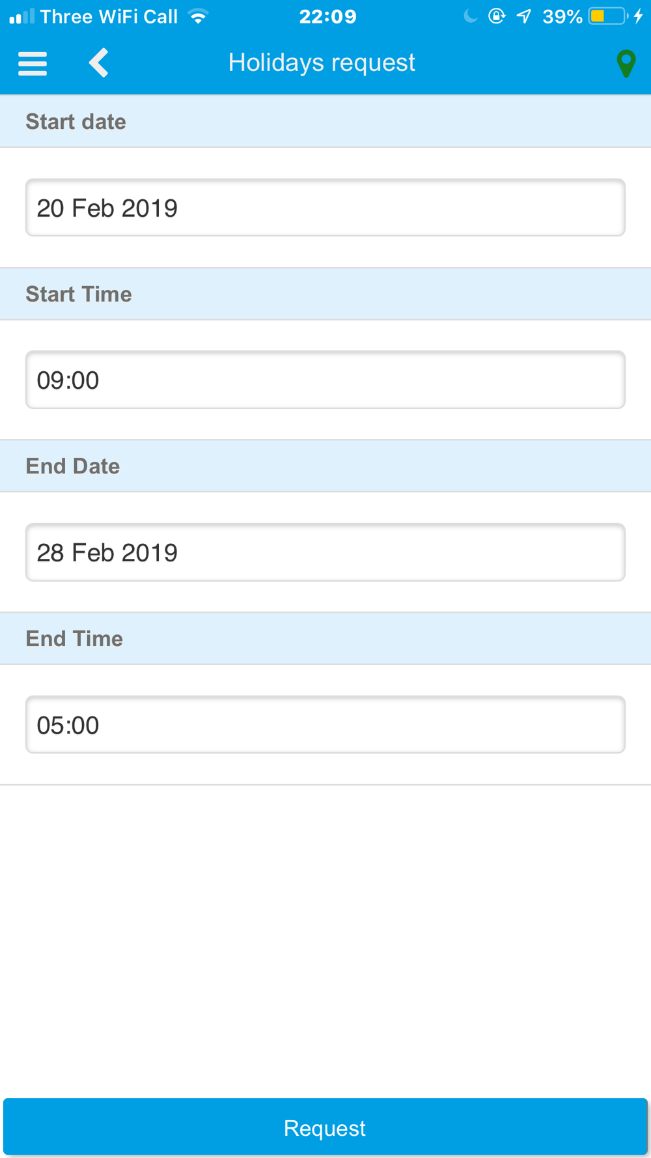
Task: Tap the Start date section header
Action: 325,121
